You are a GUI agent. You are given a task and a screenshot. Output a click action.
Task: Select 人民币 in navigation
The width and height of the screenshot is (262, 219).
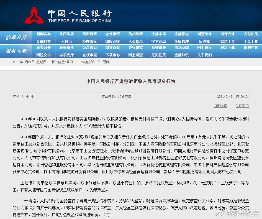pyautogui.click(x=66, y=41)
